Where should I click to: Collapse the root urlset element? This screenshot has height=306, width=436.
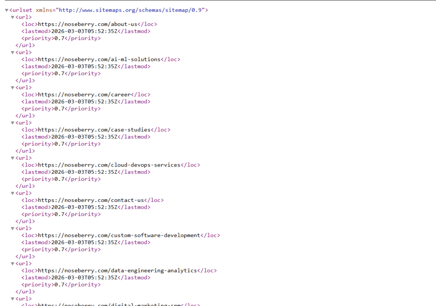[6, 10]
